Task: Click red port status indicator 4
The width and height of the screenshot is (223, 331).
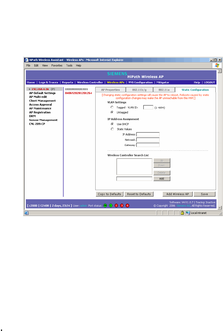Action: click(127, 206)
